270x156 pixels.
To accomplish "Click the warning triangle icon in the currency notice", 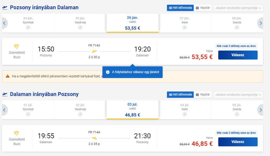I will coord(8,76).
